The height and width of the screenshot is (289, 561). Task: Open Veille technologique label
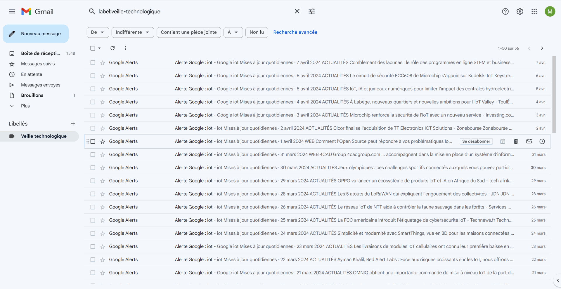[44, 136]
